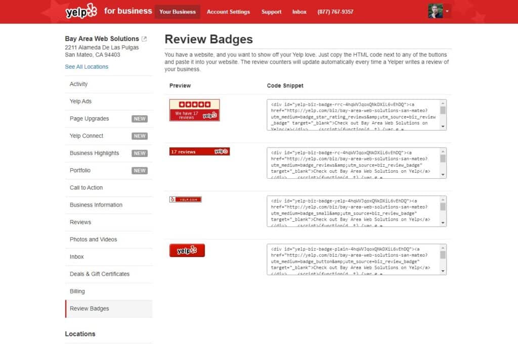Screen dimensions: 518x347
Task: Click the user profile avatar
Action: pos(435,11)
